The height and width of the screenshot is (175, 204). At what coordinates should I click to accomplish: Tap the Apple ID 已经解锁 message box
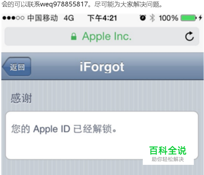(102, 135)
